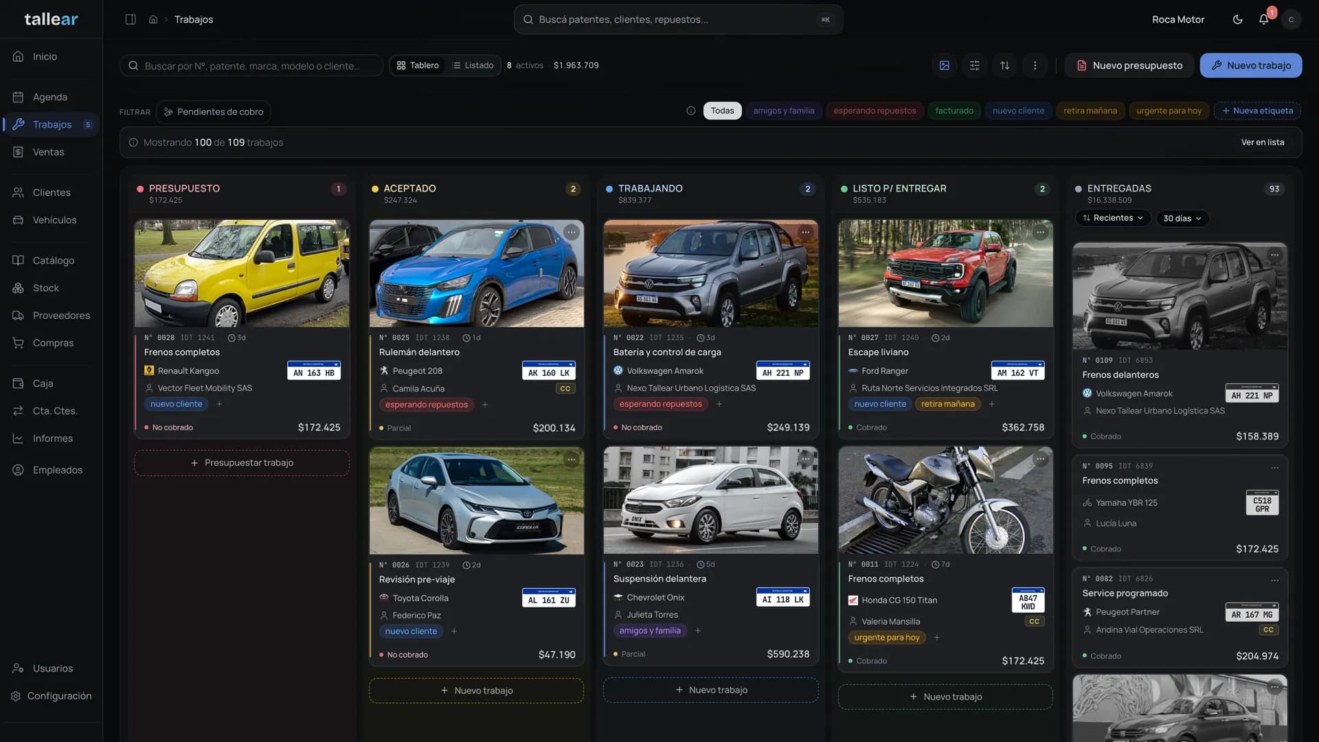
Task: Create Nueva etiqueta tag
Action: pyautogui.click(x=1257, y=111)
